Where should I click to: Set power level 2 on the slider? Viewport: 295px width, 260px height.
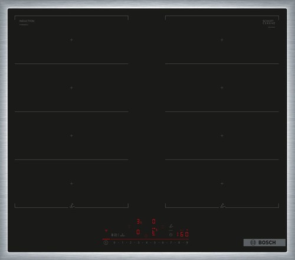click(130, 242)
